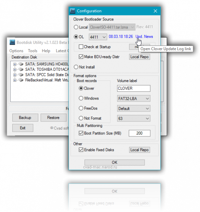Select the Local source radio button
Screen dimensions: 200x212
click(x=76, y=27)
